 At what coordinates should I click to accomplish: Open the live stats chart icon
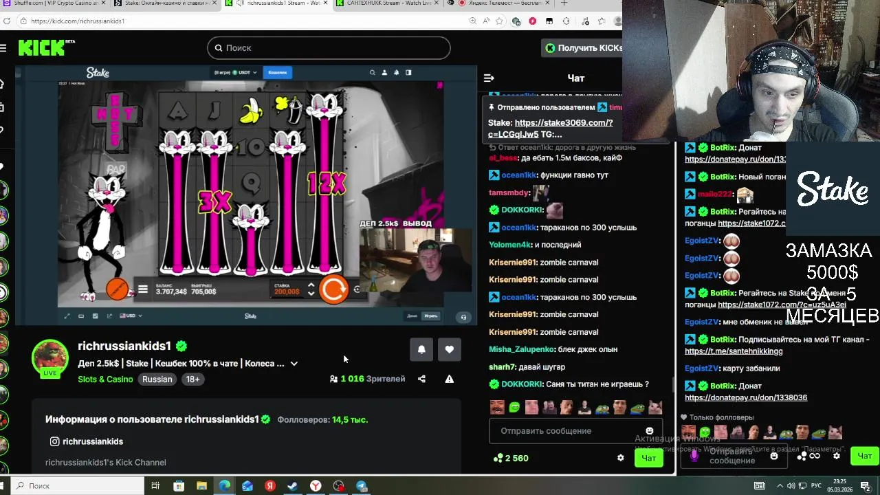(96, 316)
